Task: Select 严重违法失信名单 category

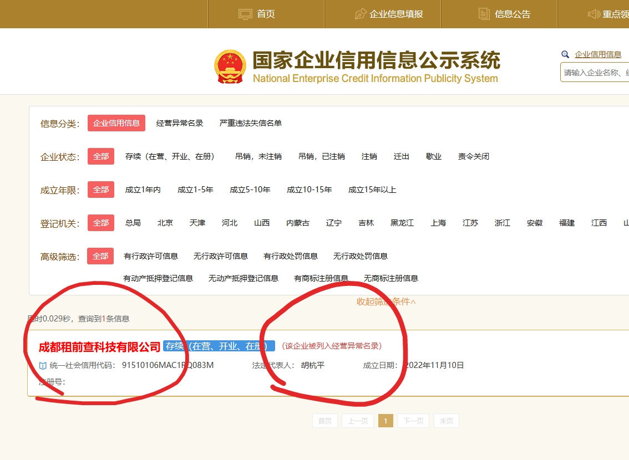Action: pyautogui.click(x=250, y=123)
